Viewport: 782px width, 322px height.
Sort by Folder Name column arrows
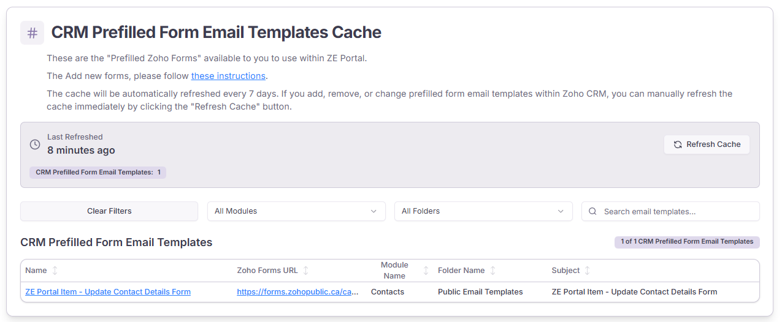pos(493,271)
